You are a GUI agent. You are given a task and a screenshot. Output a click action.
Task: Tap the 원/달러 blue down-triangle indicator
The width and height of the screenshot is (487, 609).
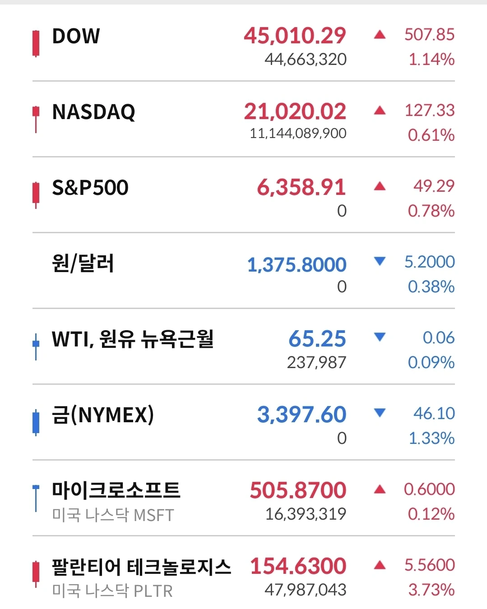(x=380, y=261)
